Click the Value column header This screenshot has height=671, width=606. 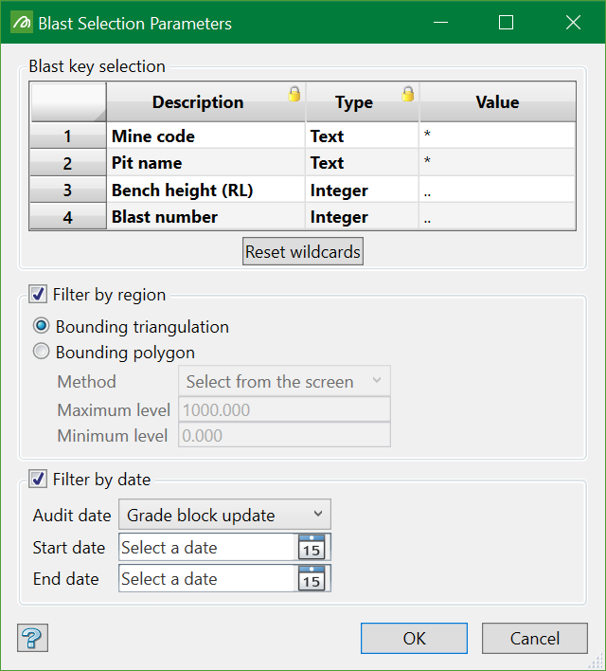point(497,102)
